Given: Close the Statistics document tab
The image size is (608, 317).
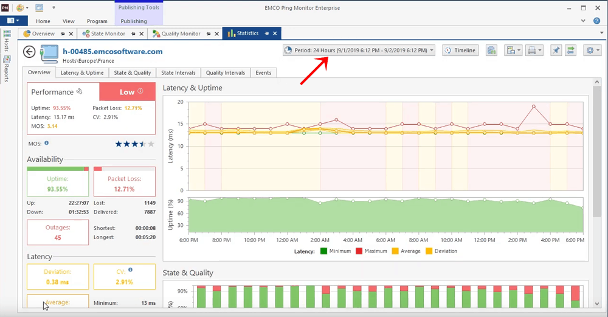Looking at the screenshot, I should (275, 33).
